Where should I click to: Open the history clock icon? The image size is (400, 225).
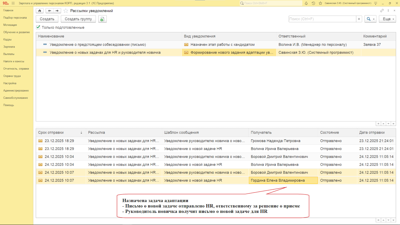click(x=313, y=3)
